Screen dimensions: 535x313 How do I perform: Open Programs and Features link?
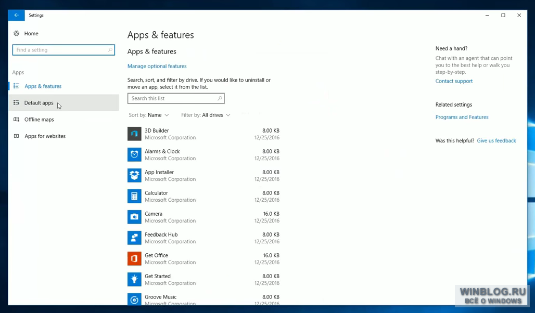(462, 117)
